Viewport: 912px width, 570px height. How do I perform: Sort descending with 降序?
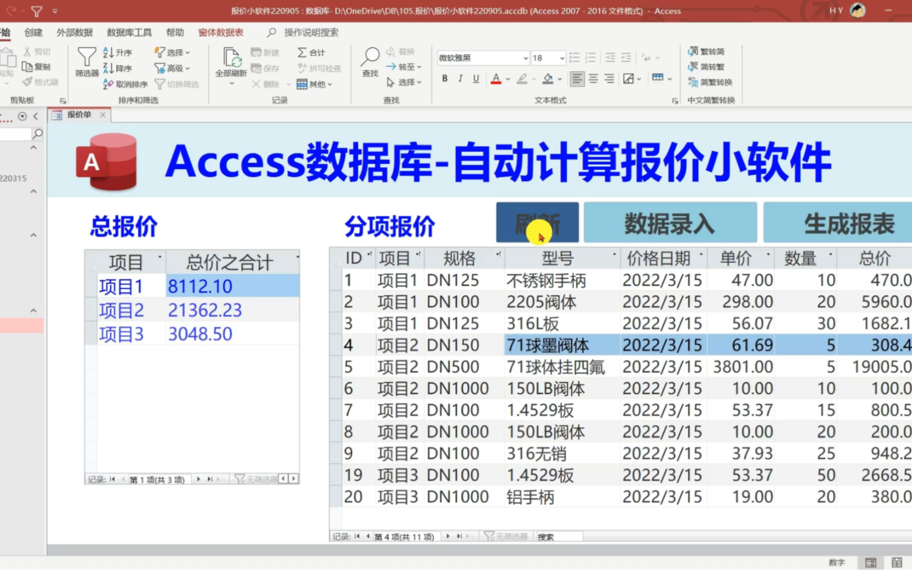point(118,68)
